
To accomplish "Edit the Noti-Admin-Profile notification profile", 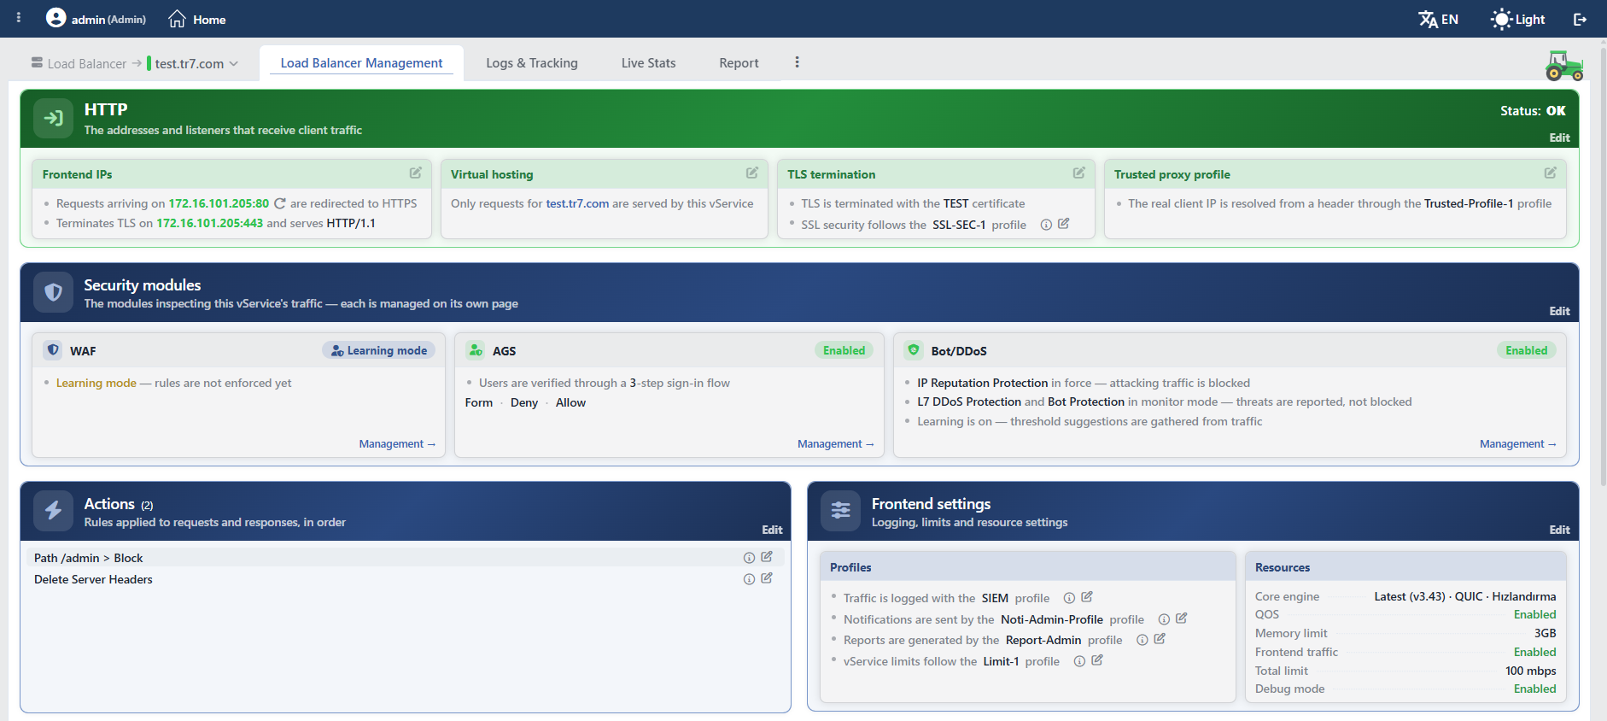I will pyautogui.click(x=1182, y=618).
